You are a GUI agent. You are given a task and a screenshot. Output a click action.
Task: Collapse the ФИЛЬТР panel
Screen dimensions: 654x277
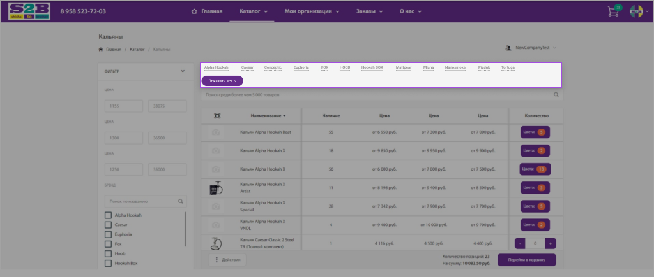point(183,71)
